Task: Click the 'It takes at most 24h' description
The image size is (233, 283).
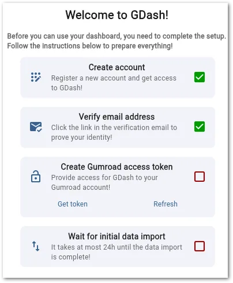Action: pos(116,252)
